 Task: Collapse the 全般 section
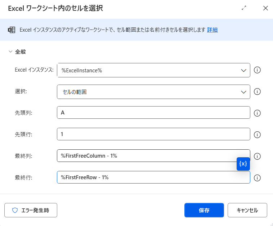point(10,51)
